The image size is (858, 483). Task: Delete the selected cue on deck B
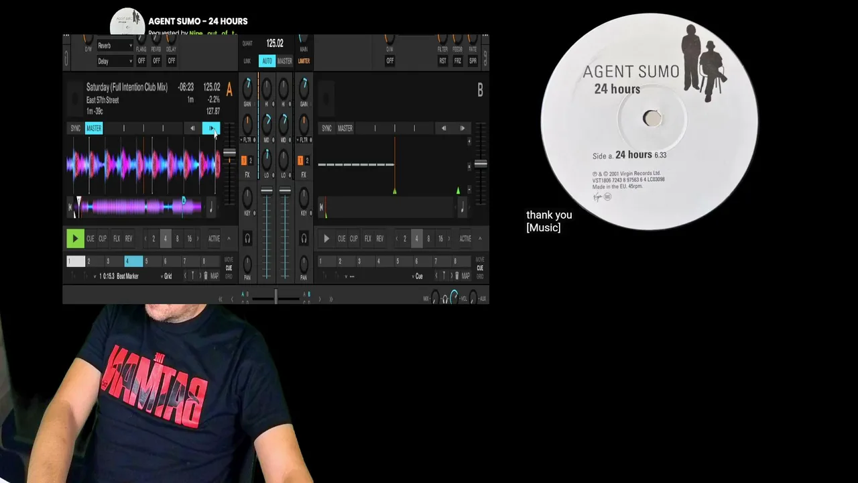pyautogui.click(x=457, y=276)
